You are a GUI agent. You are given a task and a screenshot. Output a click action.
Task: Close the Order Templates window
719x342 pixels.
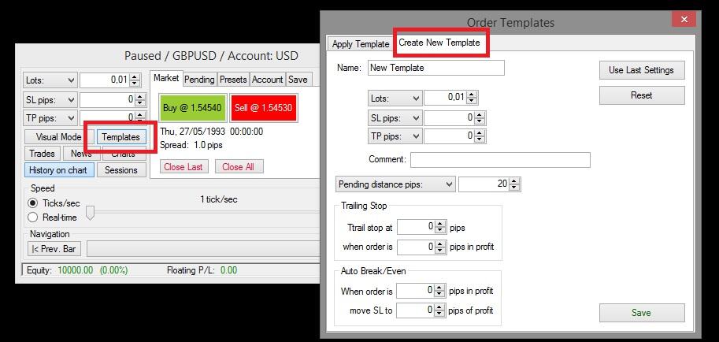684,19
